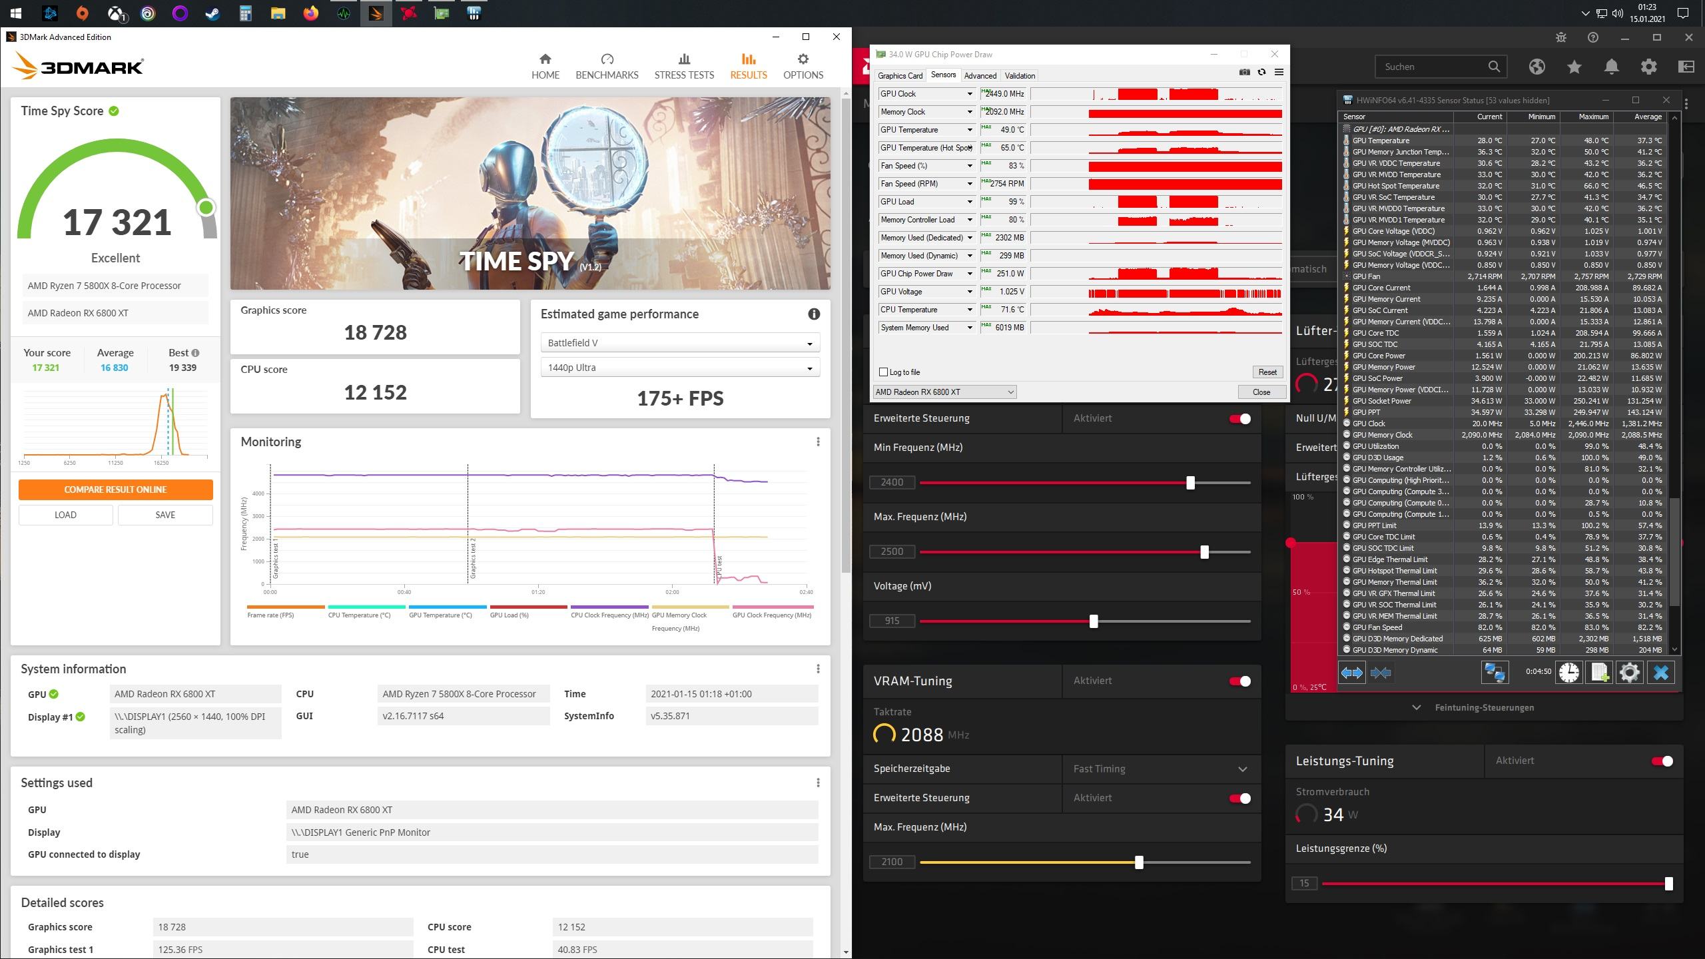Toggle the Leistungs-Tuning switch

[x=1662, y=761]
